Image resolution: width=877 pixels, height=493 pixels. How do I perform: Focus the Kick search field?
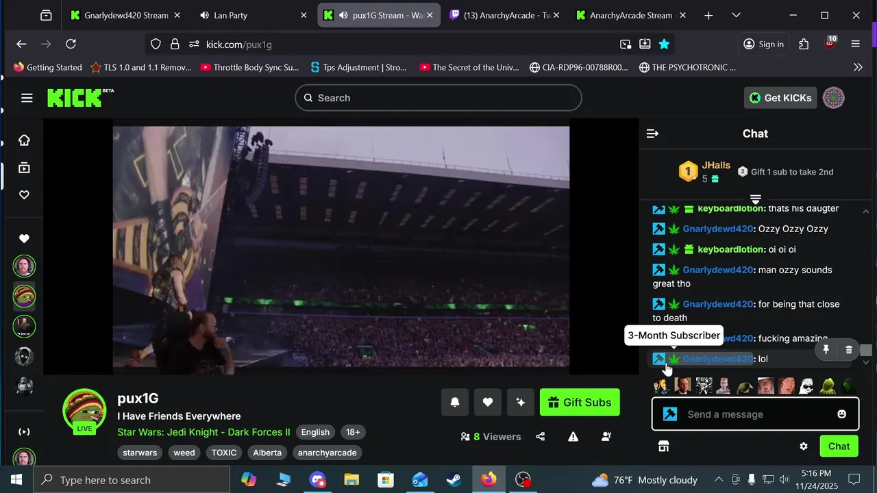pyautogui.click(x=438, y=98)
